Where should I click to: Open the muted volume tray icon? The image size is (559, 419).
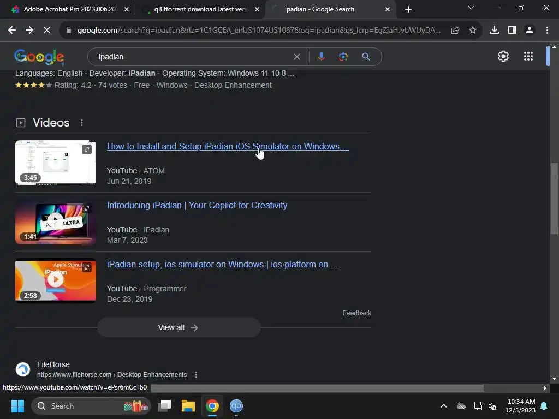(492, 406)
